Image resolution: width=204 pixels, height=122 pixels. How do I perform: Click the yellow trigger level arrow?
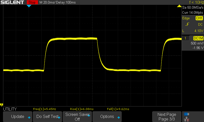click(179, 6)
